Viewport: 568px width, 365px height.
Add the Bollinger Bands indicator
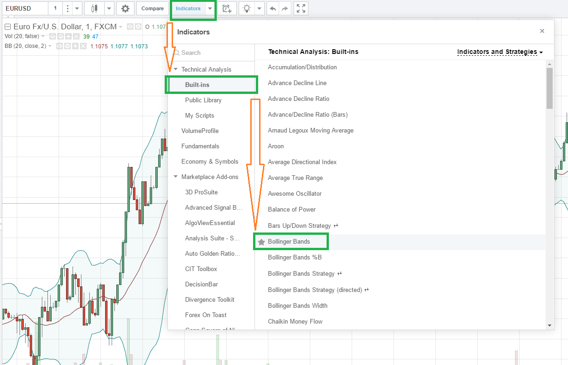click(289, 242)
